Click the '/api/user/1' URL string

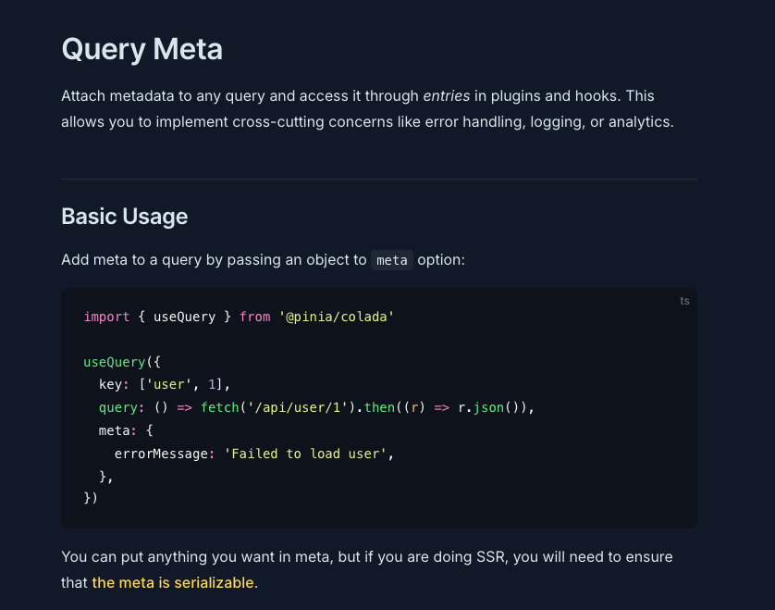(301, 407)
